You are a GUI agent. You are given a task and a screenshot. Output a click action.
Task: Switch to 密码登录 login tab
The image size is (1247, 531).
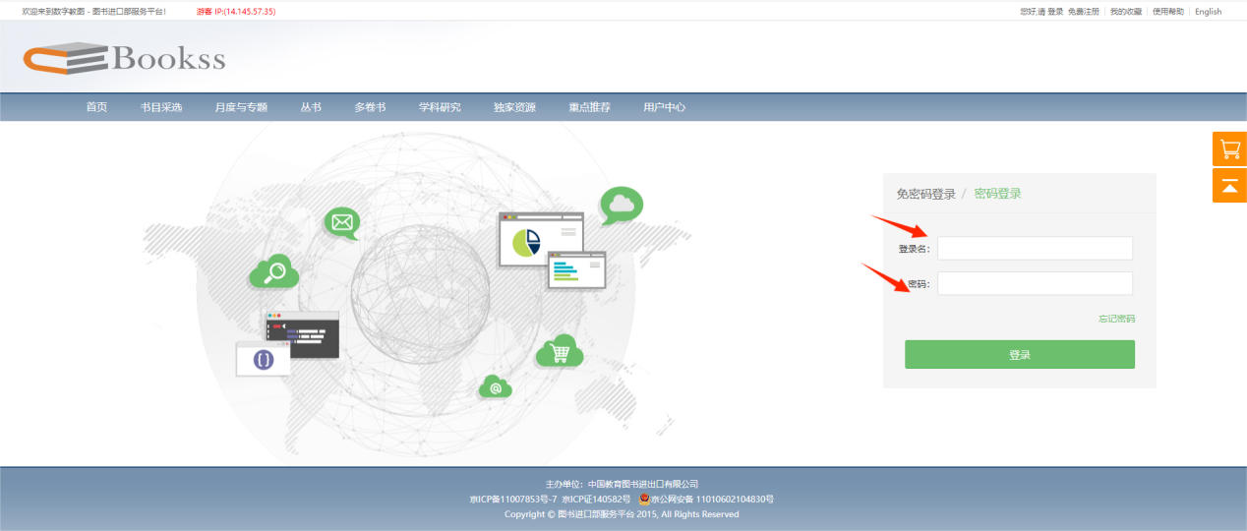(x=997, y=194)
